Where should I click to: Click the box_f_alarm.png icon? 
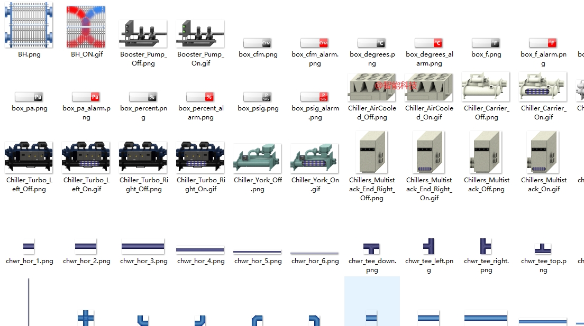tap(543, 43)
